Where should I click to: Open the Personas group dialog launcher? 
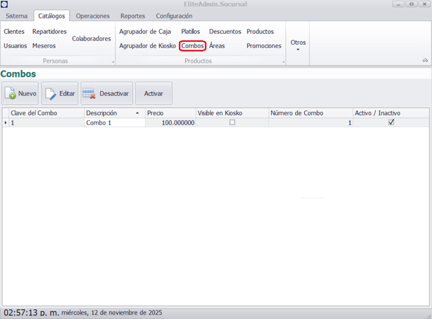coord(113,63)
